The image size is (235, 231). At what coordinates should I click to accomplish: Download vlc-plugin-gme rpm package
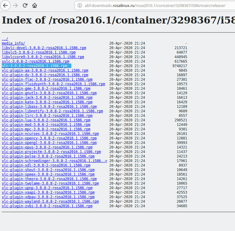pyautogui.click(x=46, y=88)
